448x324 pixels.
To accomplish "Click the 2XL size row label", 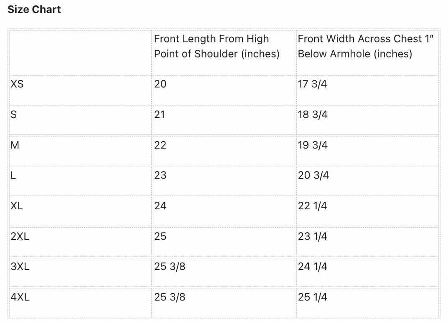I will (x=20, y=237).
